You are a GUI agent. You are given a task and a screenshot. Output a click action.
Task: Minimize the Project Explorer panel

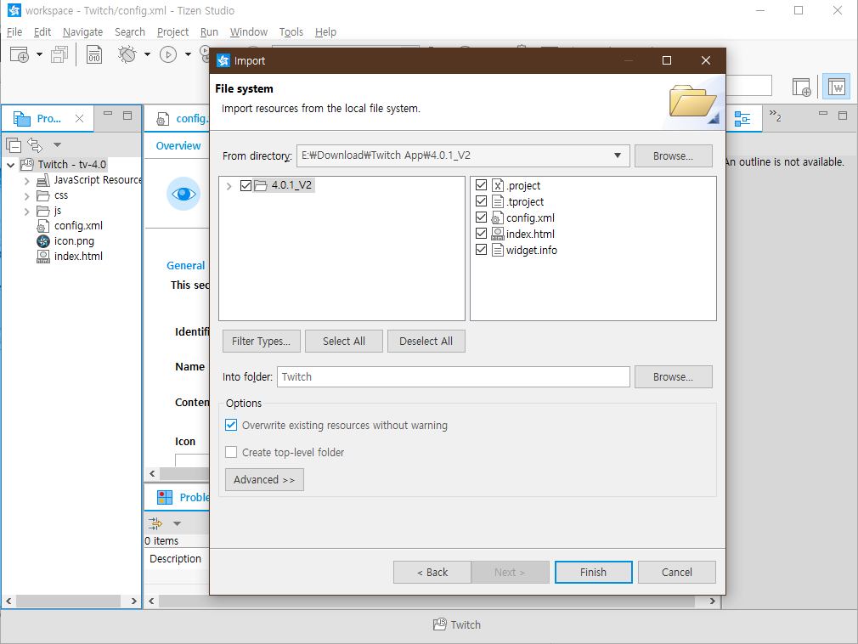108,114
